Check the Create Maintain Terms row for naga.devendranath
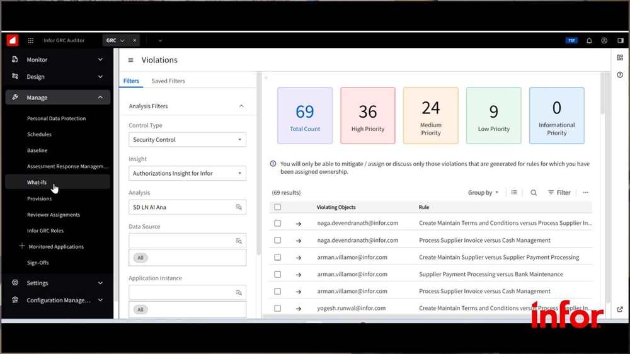 278,223
